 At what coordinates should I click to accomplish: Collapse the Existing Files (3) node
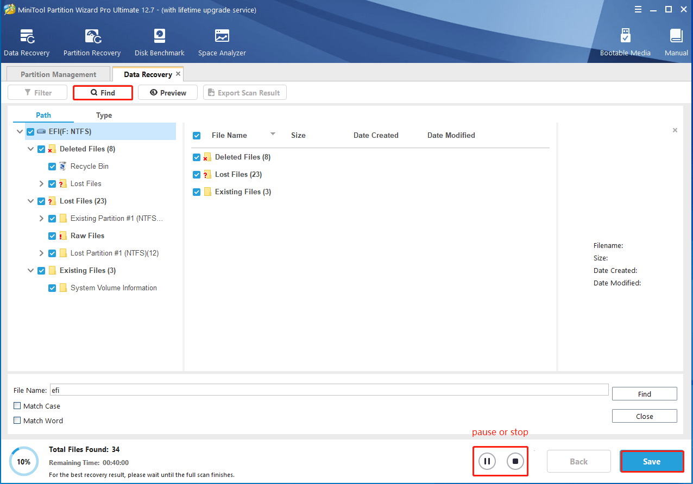pos(30,270)
